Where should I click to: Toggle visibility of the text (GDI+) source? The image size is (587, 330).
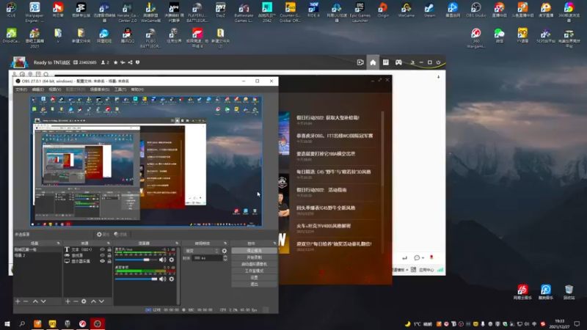point(102,249)
